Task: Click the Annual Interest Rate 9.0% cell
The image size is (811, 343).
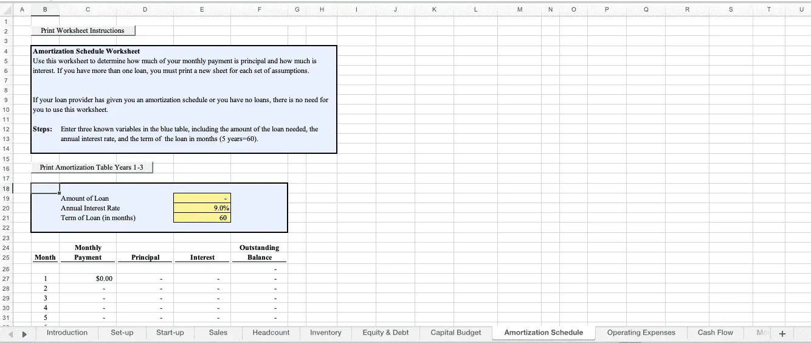Action: [x=202, y=208]
